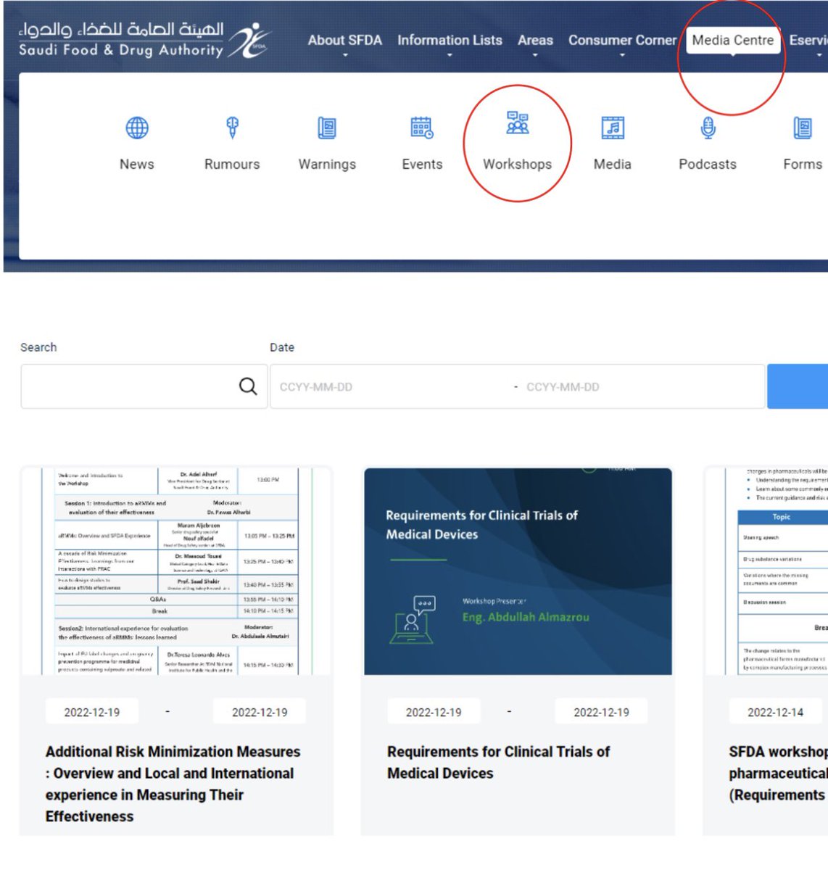This screenshot has height=870, width=828.
Task: Open Requirements for Clinical Trials title link
Action: [x=498, y=762]
